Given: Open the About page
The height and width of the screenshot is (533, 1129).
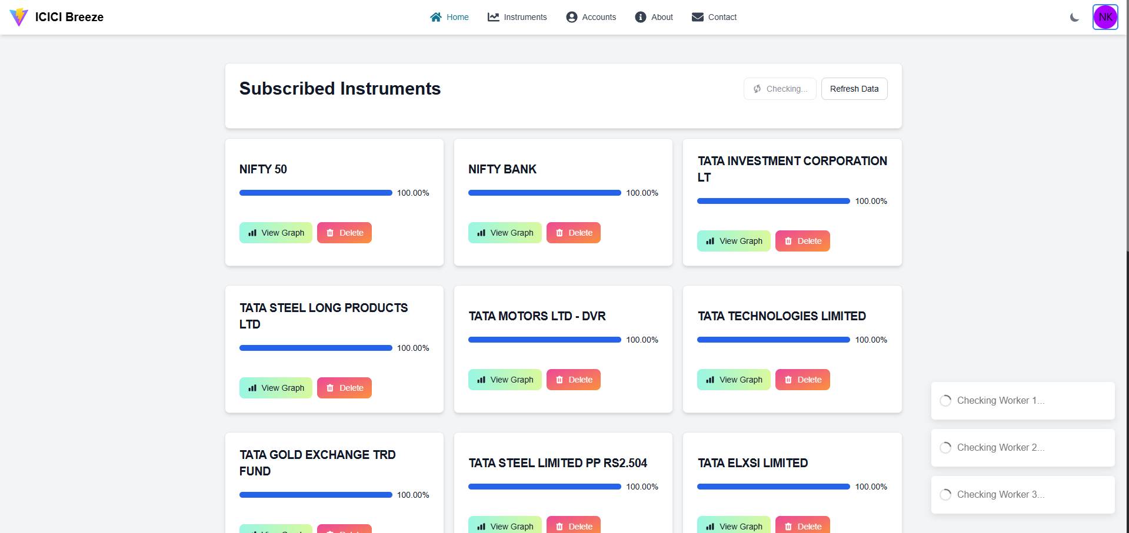Looking at the screenshot, I should [x=654, y=17].
